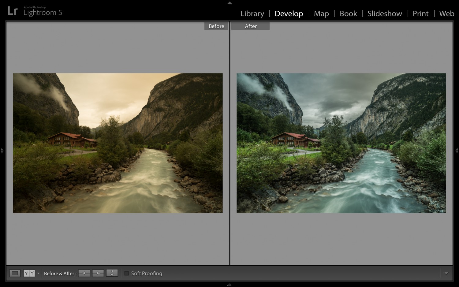Open toolbar content dropdown triangle
The width and height of the screenshot is (459, 287).
coord(446,273)
